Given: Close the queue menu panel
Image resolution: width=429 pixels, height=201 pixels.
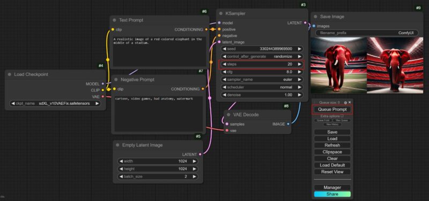Looking at the screenshot, I should pyautogui.click(x=350, y=102).
